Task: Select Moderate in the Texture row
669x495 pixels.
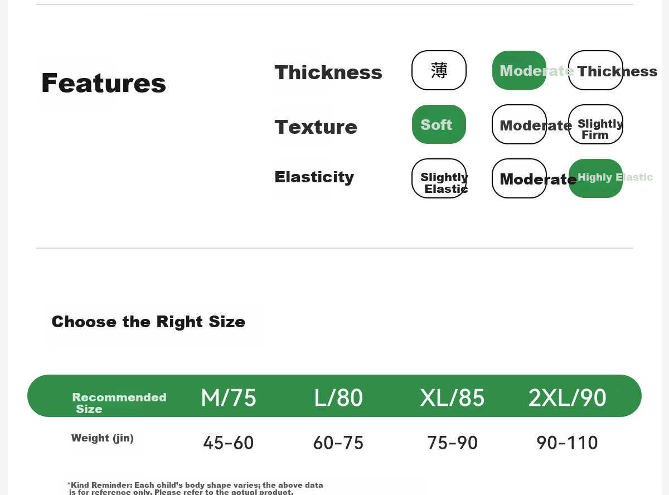Action: point(519,124)
